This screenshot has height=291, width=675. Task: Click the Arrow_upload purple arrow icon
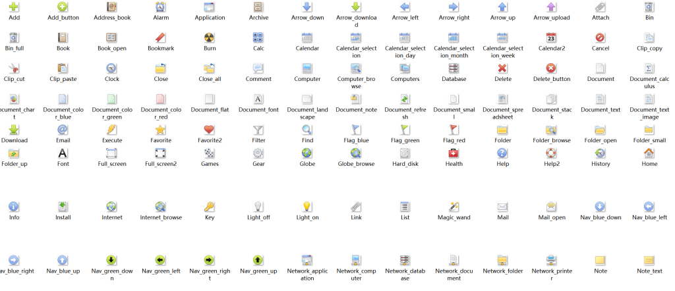[x=551, y=7]
